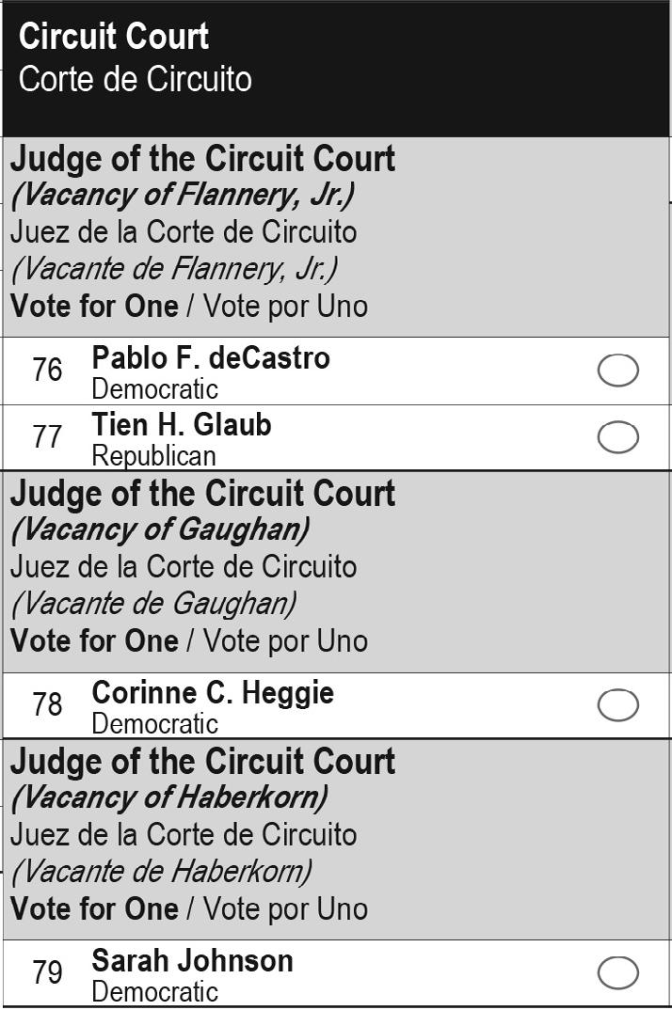The height and width of the screenshot is (1010, 672).
Task: Click candidate number 76
Action: [47, 371]
